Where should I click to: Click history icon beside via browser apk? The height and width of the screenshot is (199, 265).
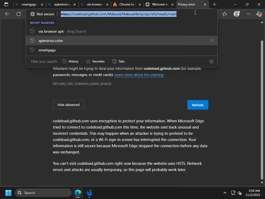click(x=32, y=31)
